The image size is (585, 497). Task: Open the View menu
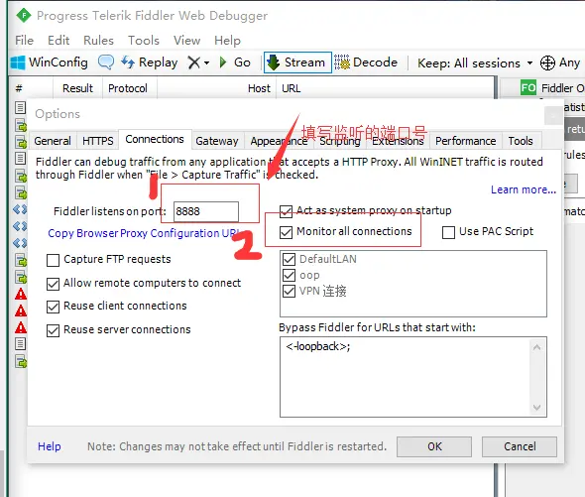[x=187, y=41]
